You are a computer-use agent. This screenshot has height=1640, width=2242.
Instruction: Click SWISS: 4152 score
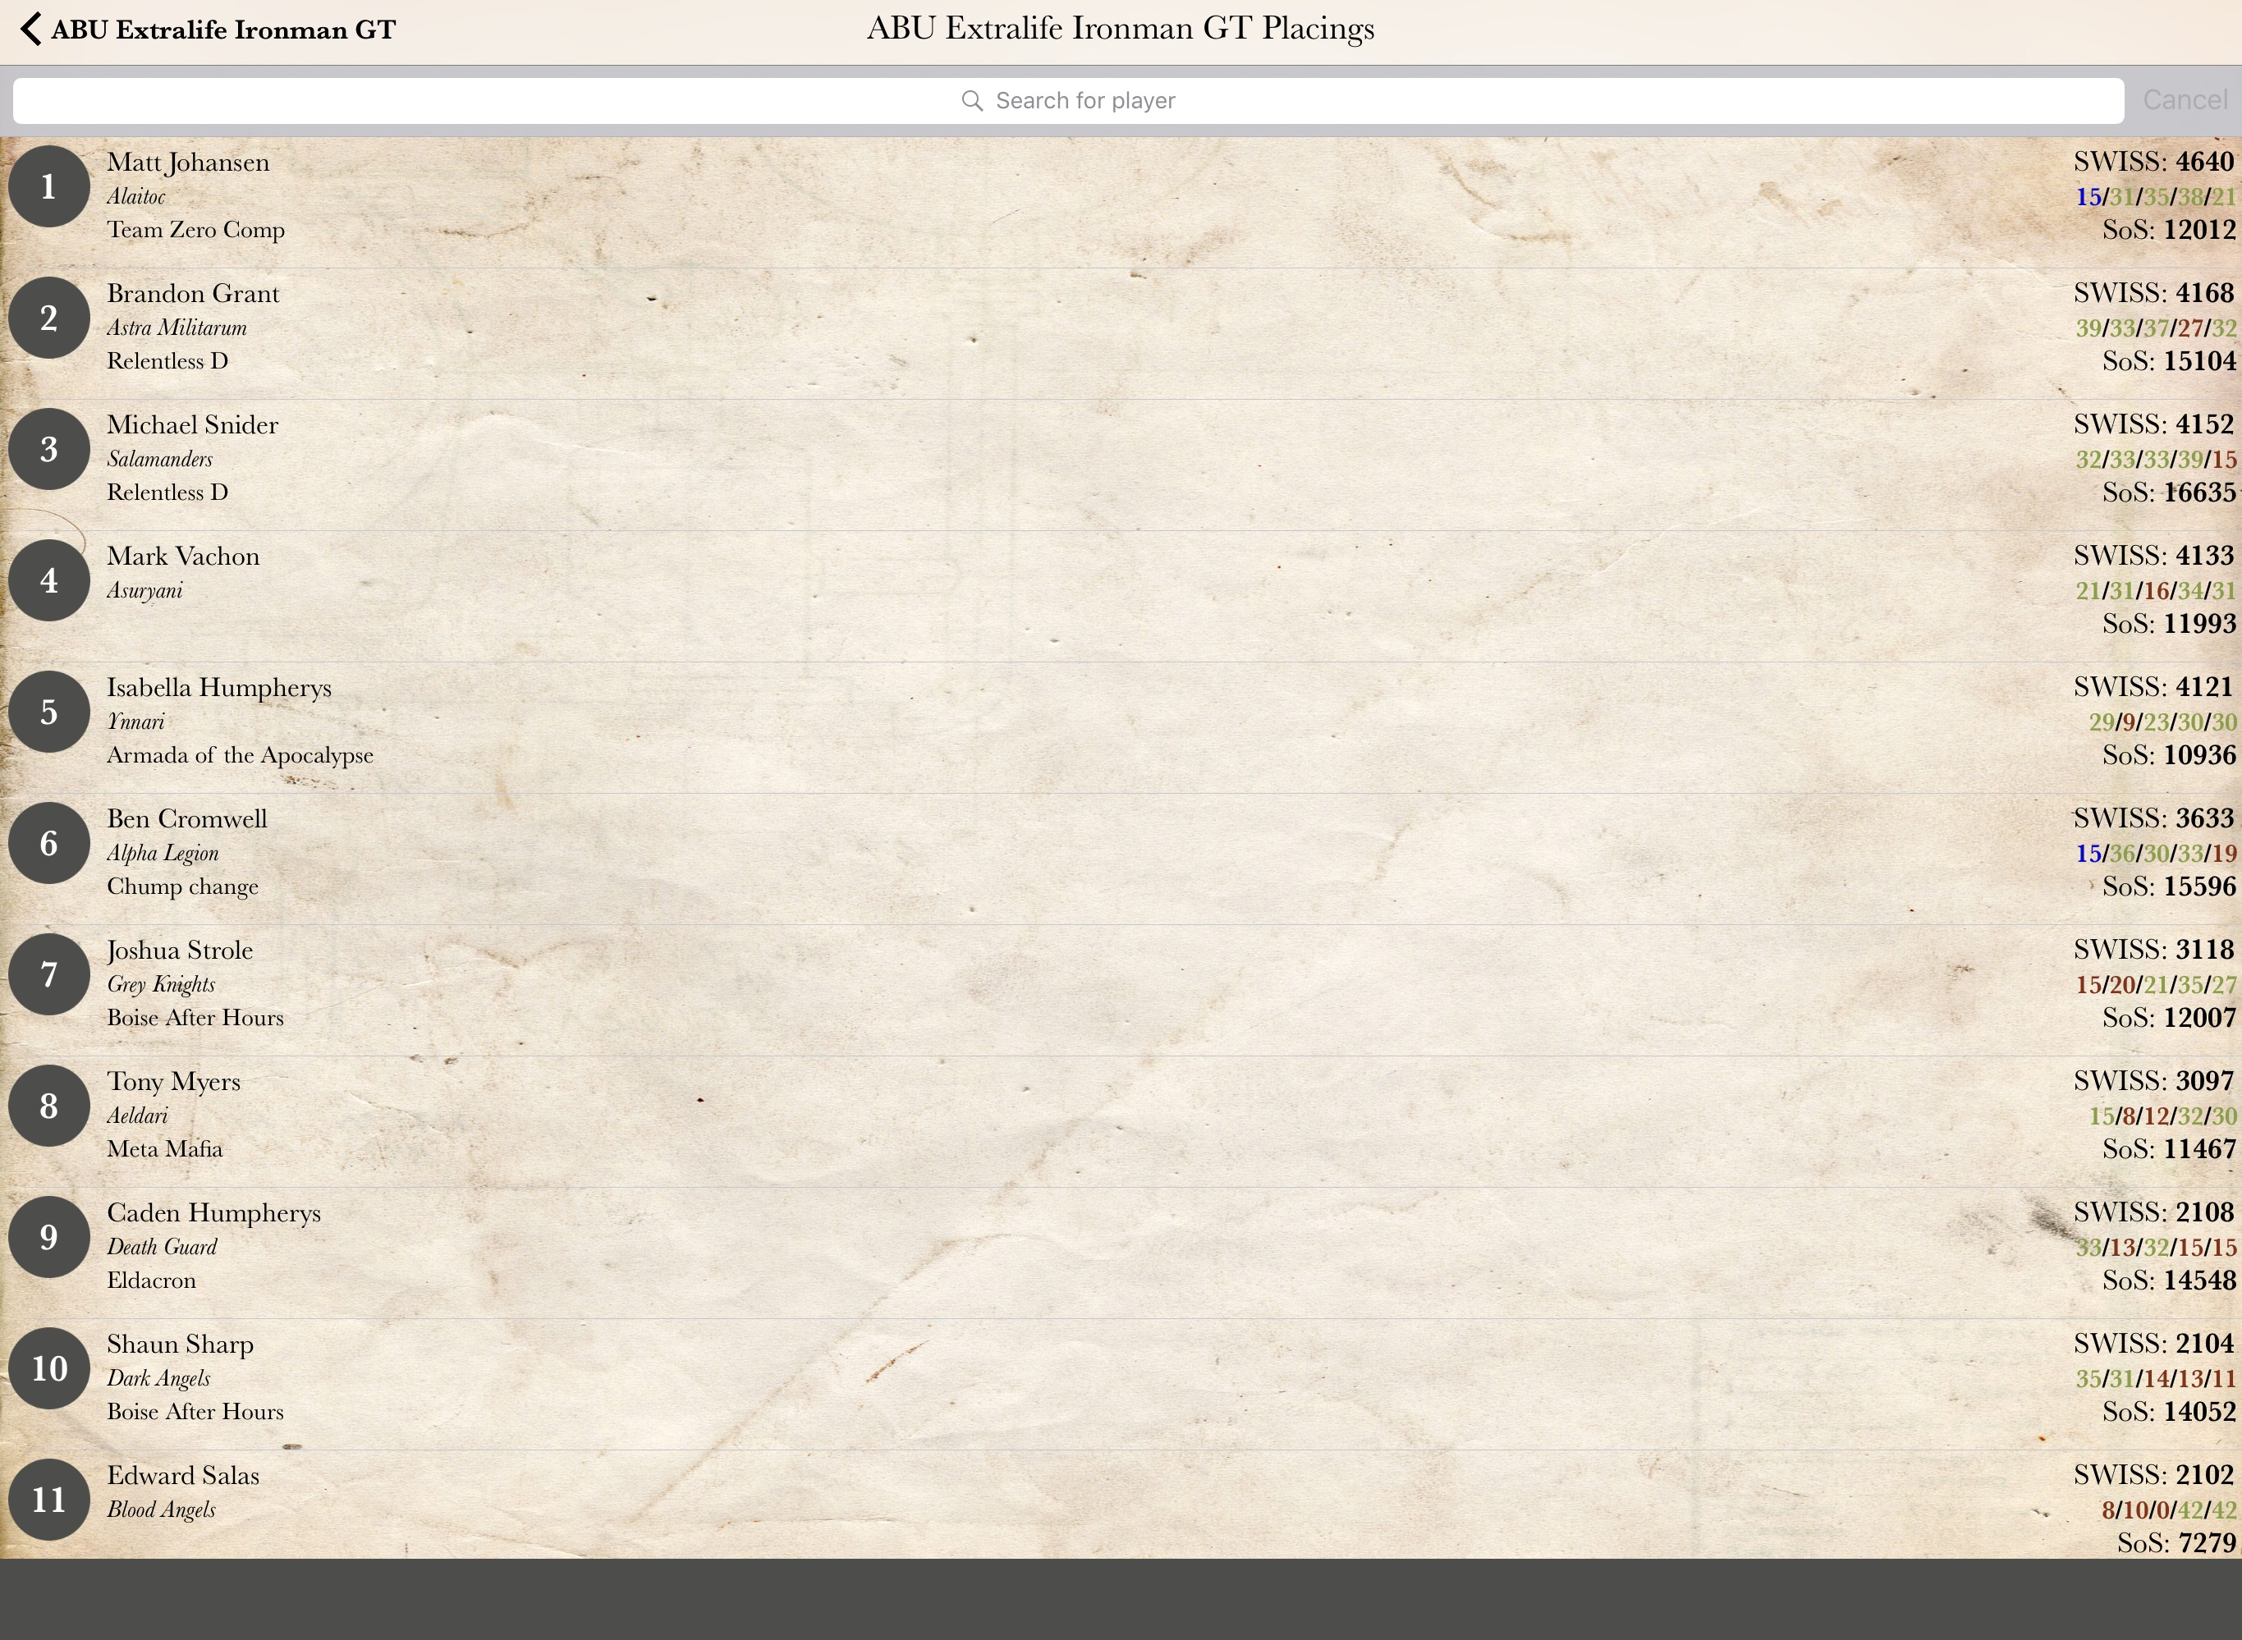[x=2153, y=424]
